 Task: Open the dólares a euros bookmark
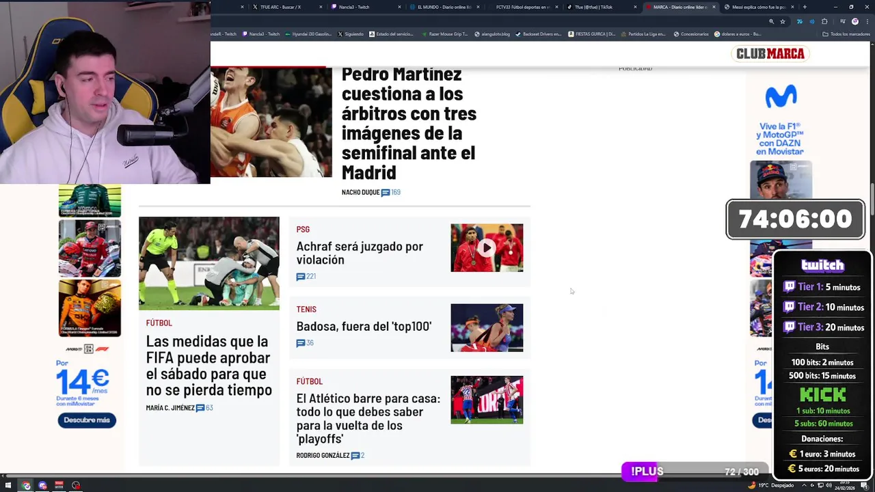coord(738,34)
